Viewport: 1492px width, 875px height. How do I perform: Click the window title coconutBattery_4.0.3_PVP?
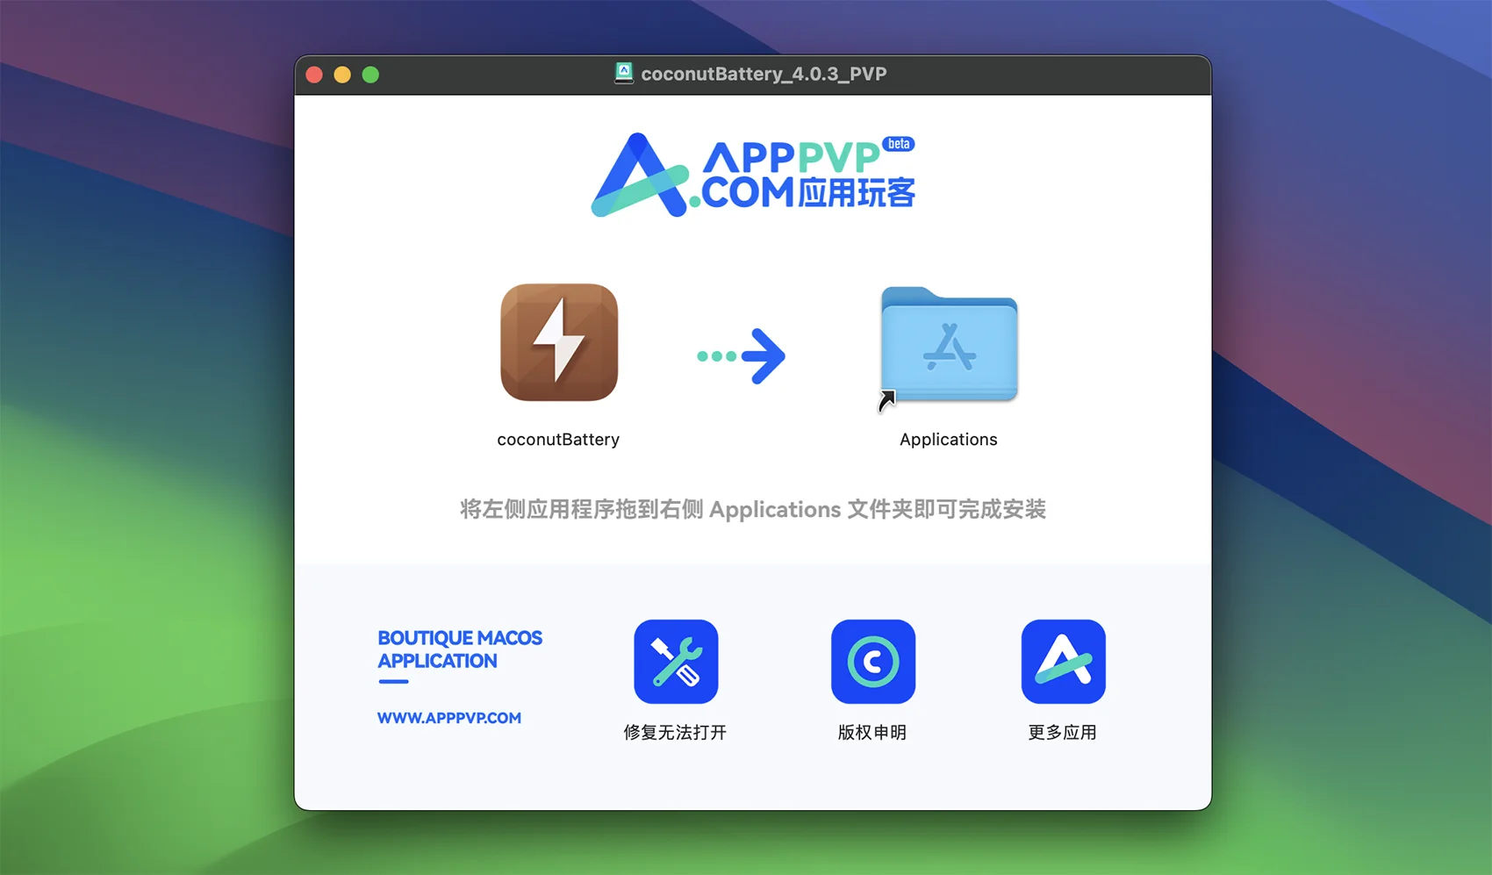coord(764,74)
